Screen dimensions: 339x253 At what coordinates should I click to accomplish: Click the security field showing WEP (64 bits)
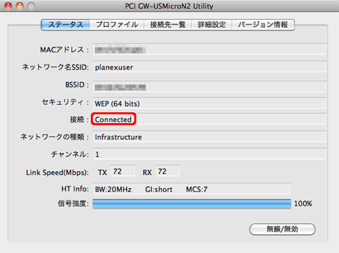(210, 103)
